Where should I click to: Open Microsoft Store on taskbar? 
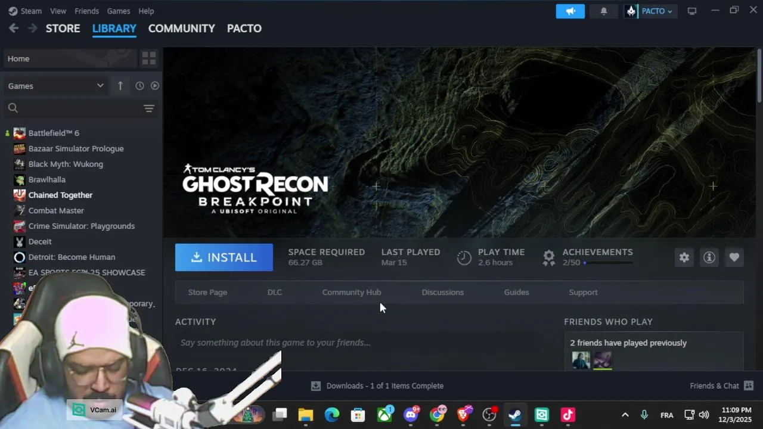click(358, 415)
